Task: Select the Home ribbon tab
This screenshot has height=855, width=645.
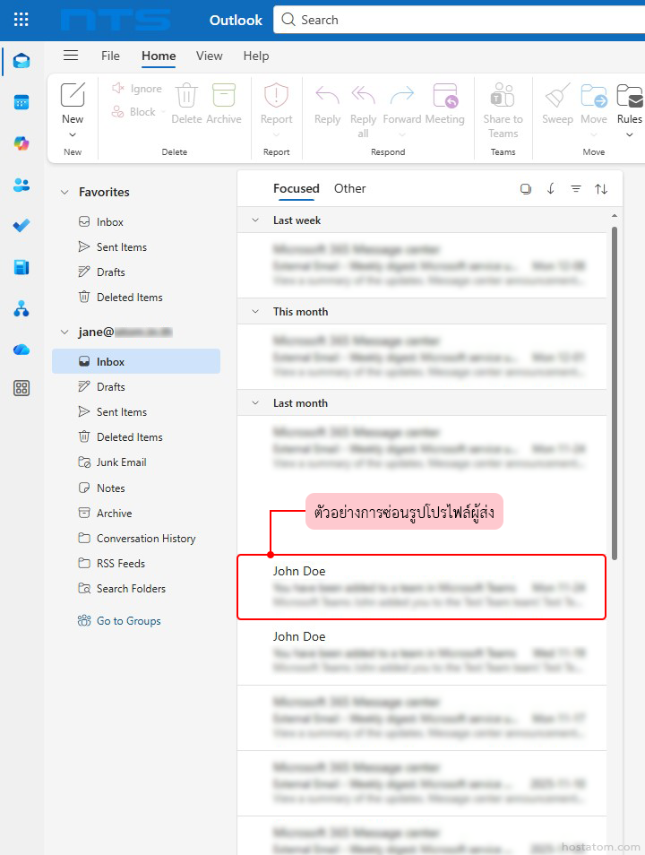Action: (159, 56)
